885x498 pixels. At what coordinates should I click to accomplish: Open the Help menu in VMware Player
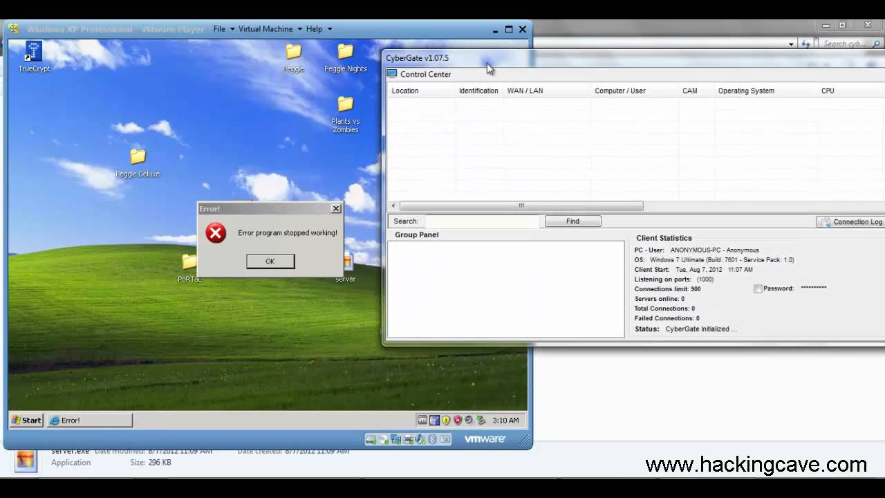(314, 29)
